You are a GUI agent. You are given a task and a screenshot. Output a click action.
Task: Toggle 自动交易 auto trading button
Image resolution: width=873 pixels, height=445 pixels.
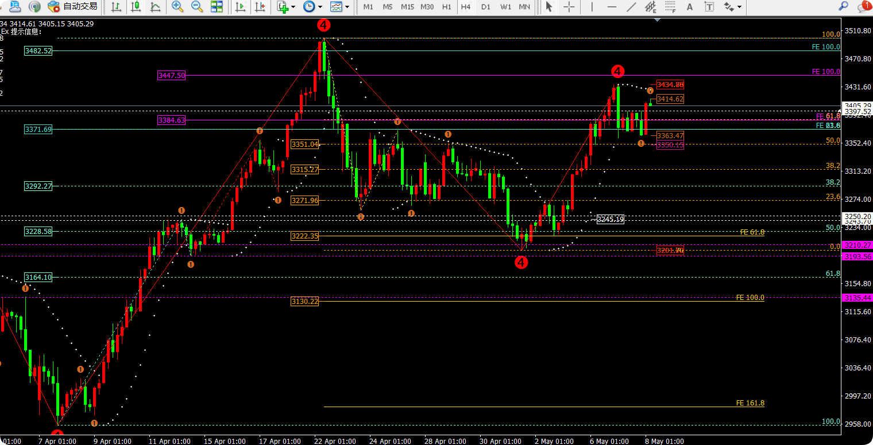71,7
